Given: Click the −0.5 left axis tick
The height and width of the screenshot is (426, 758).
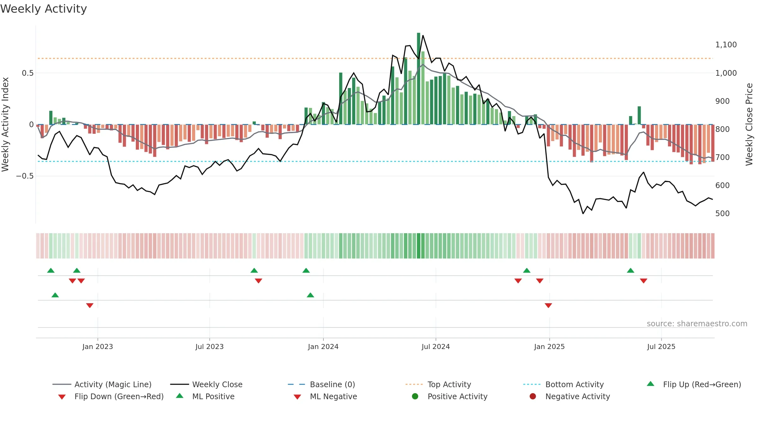Looking at the screenshot, I should point(25,176).
